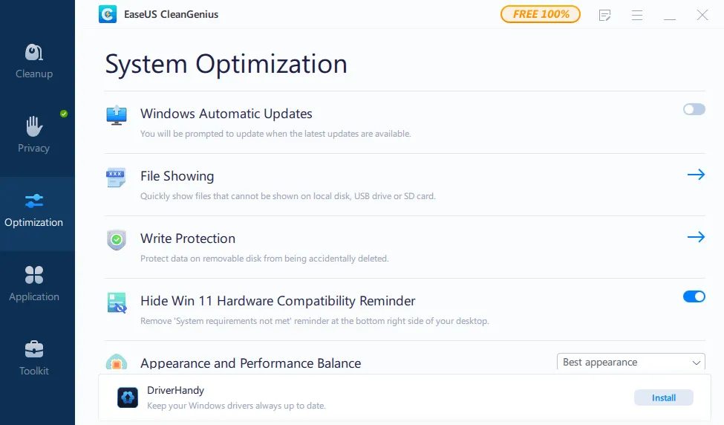724x425 pixels.
Task: Click the Write Protection shield icon
Action: coord(117,240)
